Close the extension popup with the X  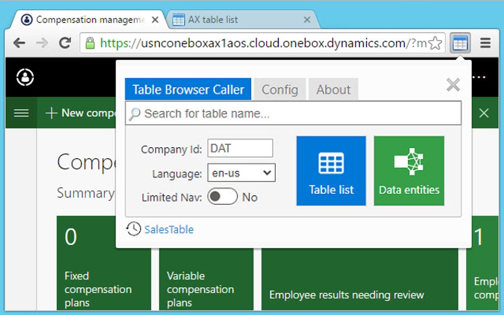click(453, 85)
